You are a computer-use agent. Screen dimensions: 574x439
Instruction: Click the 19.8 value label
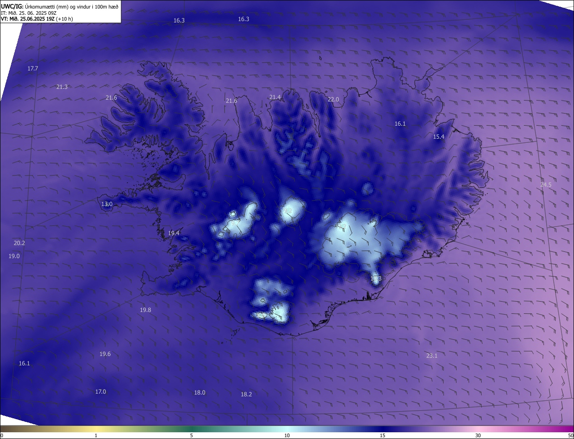[x=145, y=310]
